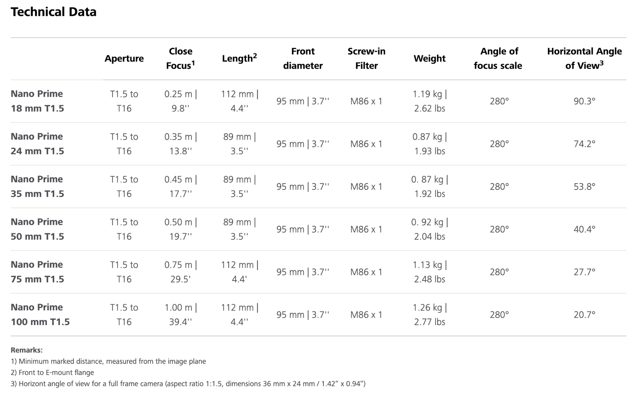Click the Weight column header
The image size is (635, 396).
(429, 58)
